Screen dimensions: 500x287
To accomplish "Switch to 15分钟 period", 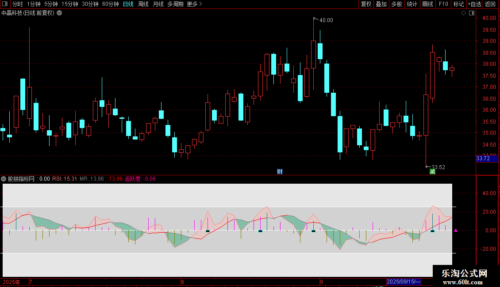I will [x=69, y=4].
